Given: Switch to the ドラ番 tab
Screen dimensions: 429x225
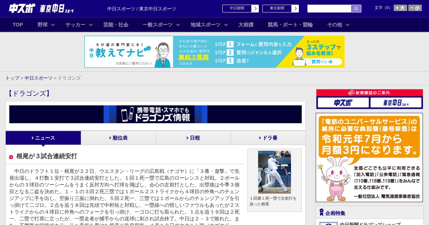Looking at the screenshot, I should coord(268,138).
